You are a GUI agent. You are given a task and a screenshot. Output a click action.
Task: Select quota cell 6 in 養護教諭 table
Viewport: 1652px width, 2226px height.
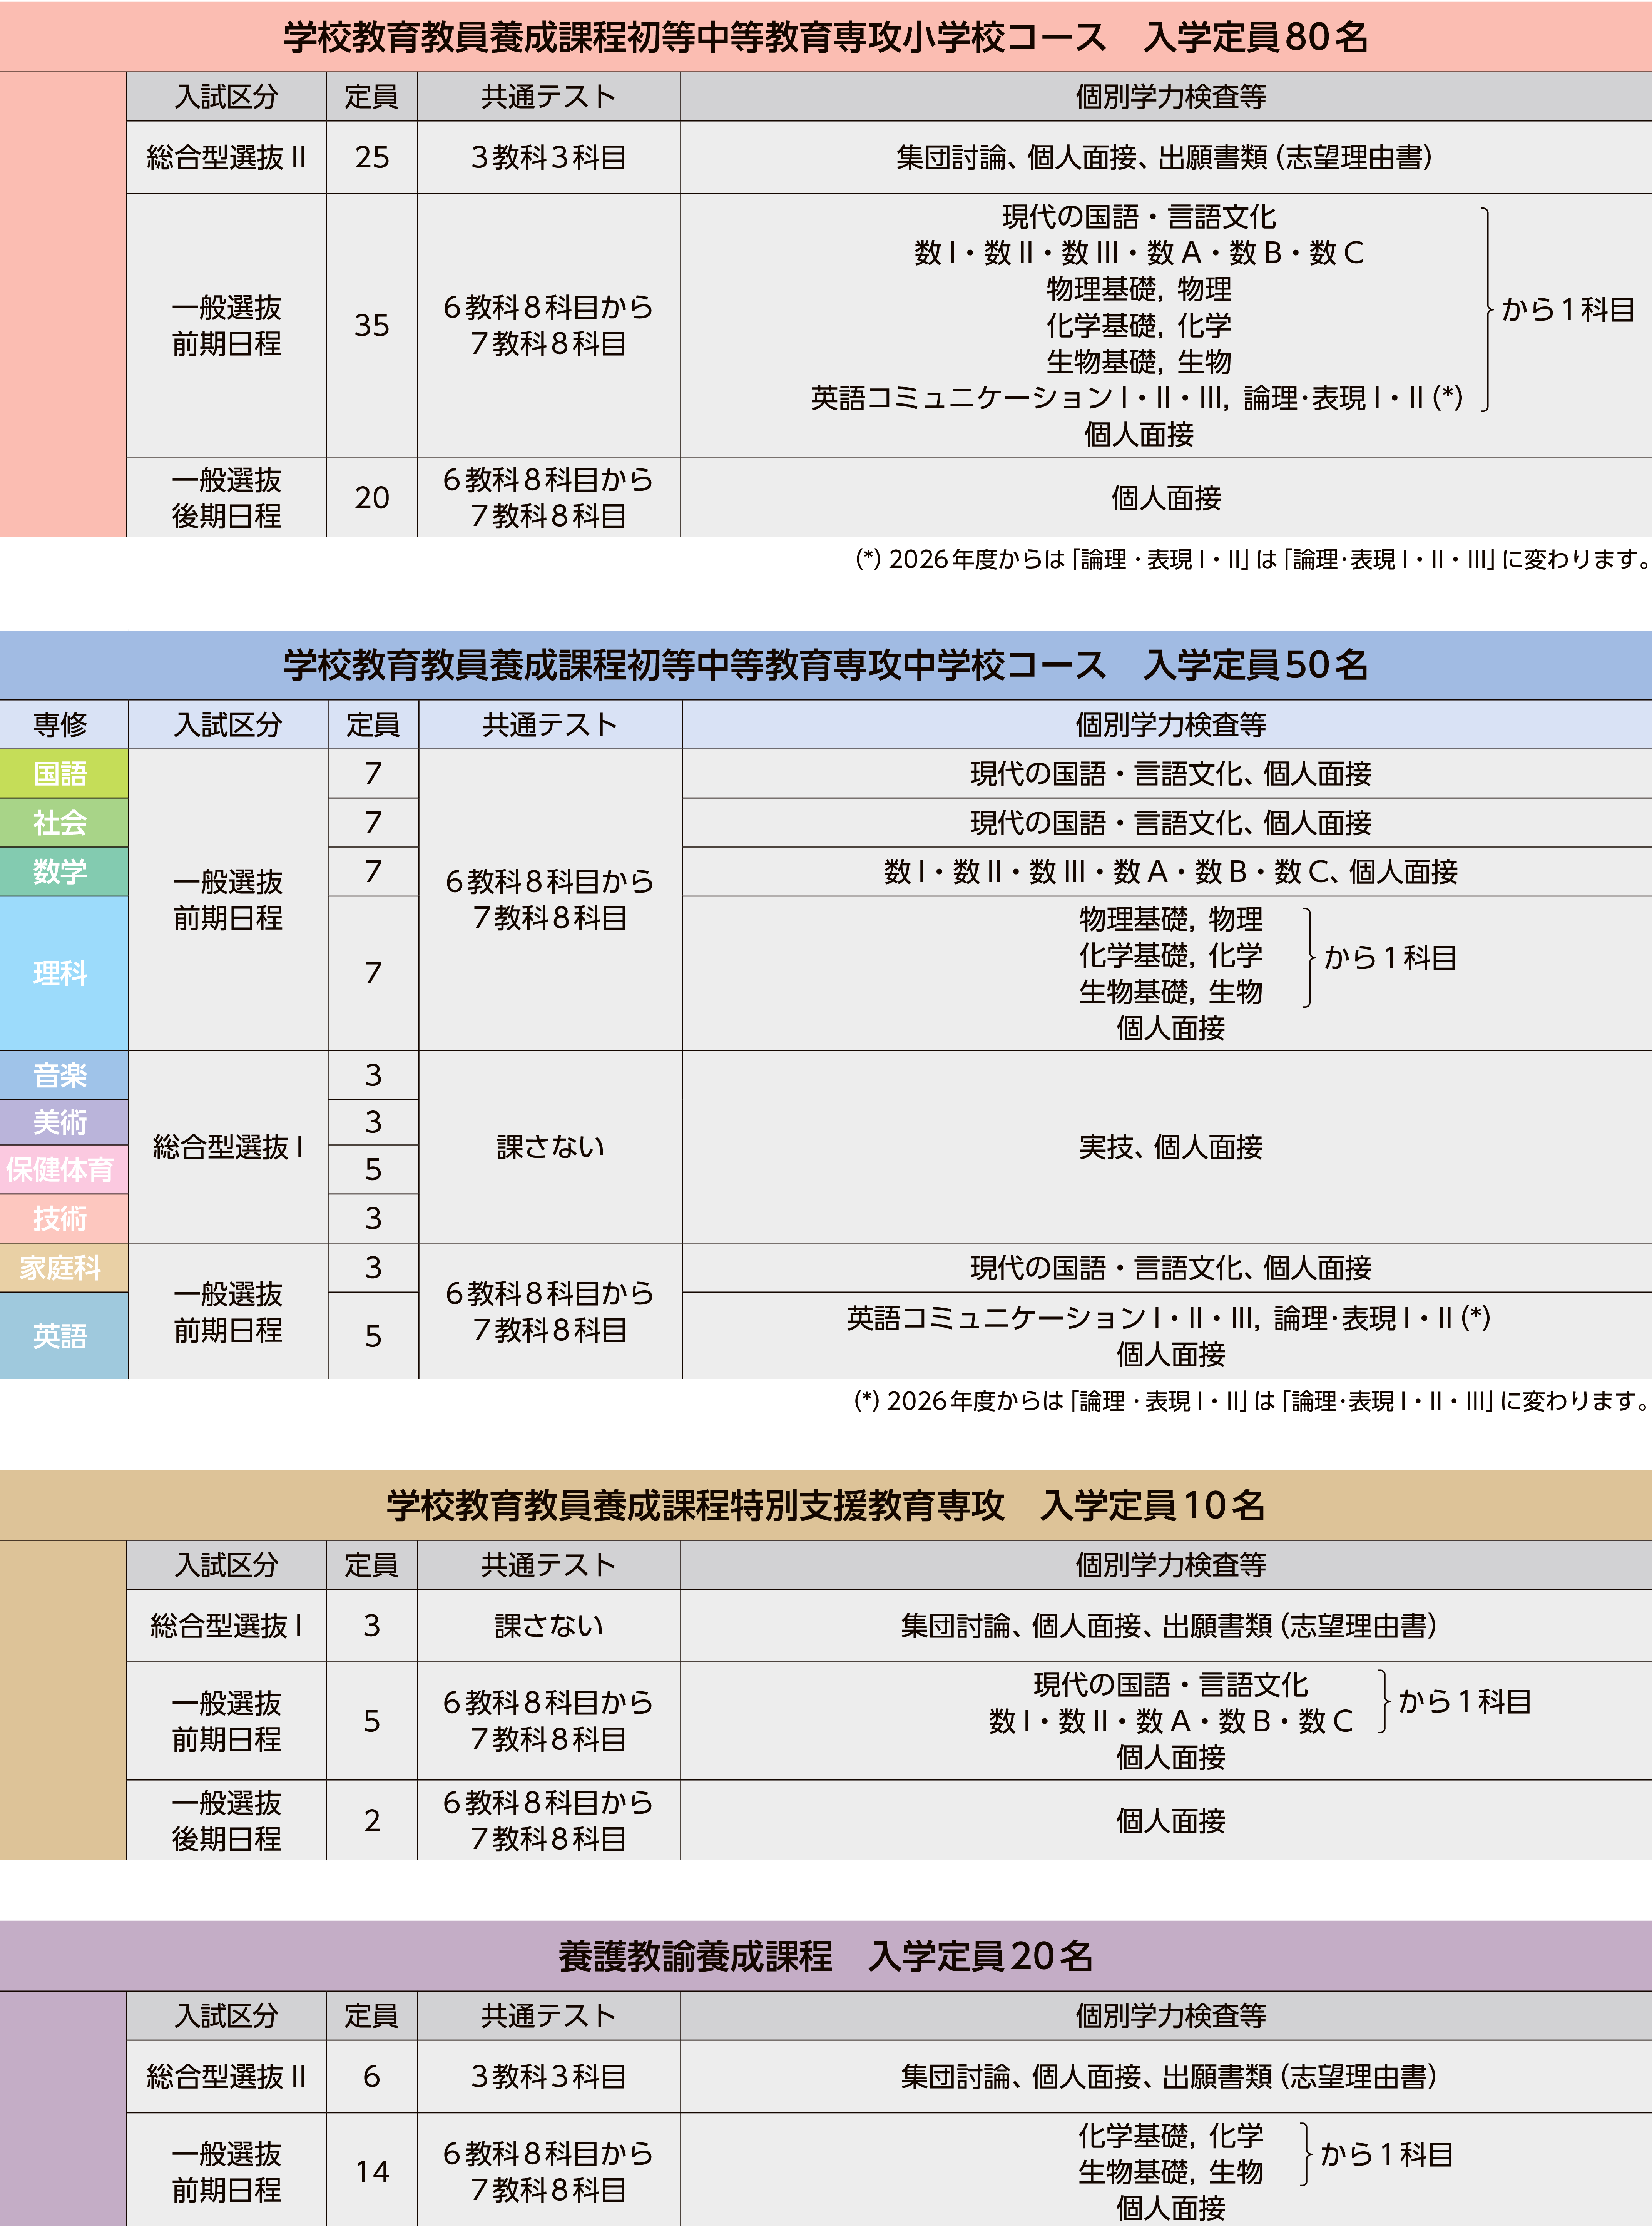tap(372, 2076)
